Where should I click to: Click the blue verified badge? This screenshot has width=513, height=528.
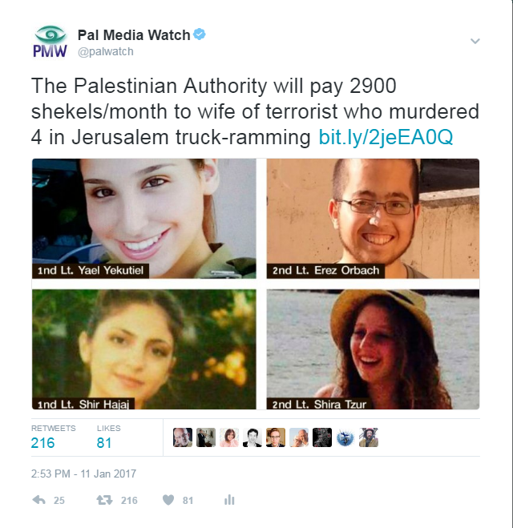pyautogui.click(x=200, y=34)
